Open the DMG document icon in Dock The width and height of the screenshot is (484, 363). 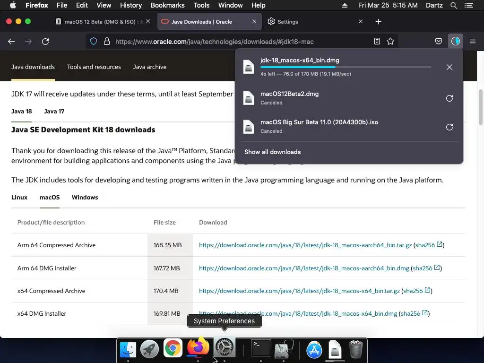tap(335, 349)
